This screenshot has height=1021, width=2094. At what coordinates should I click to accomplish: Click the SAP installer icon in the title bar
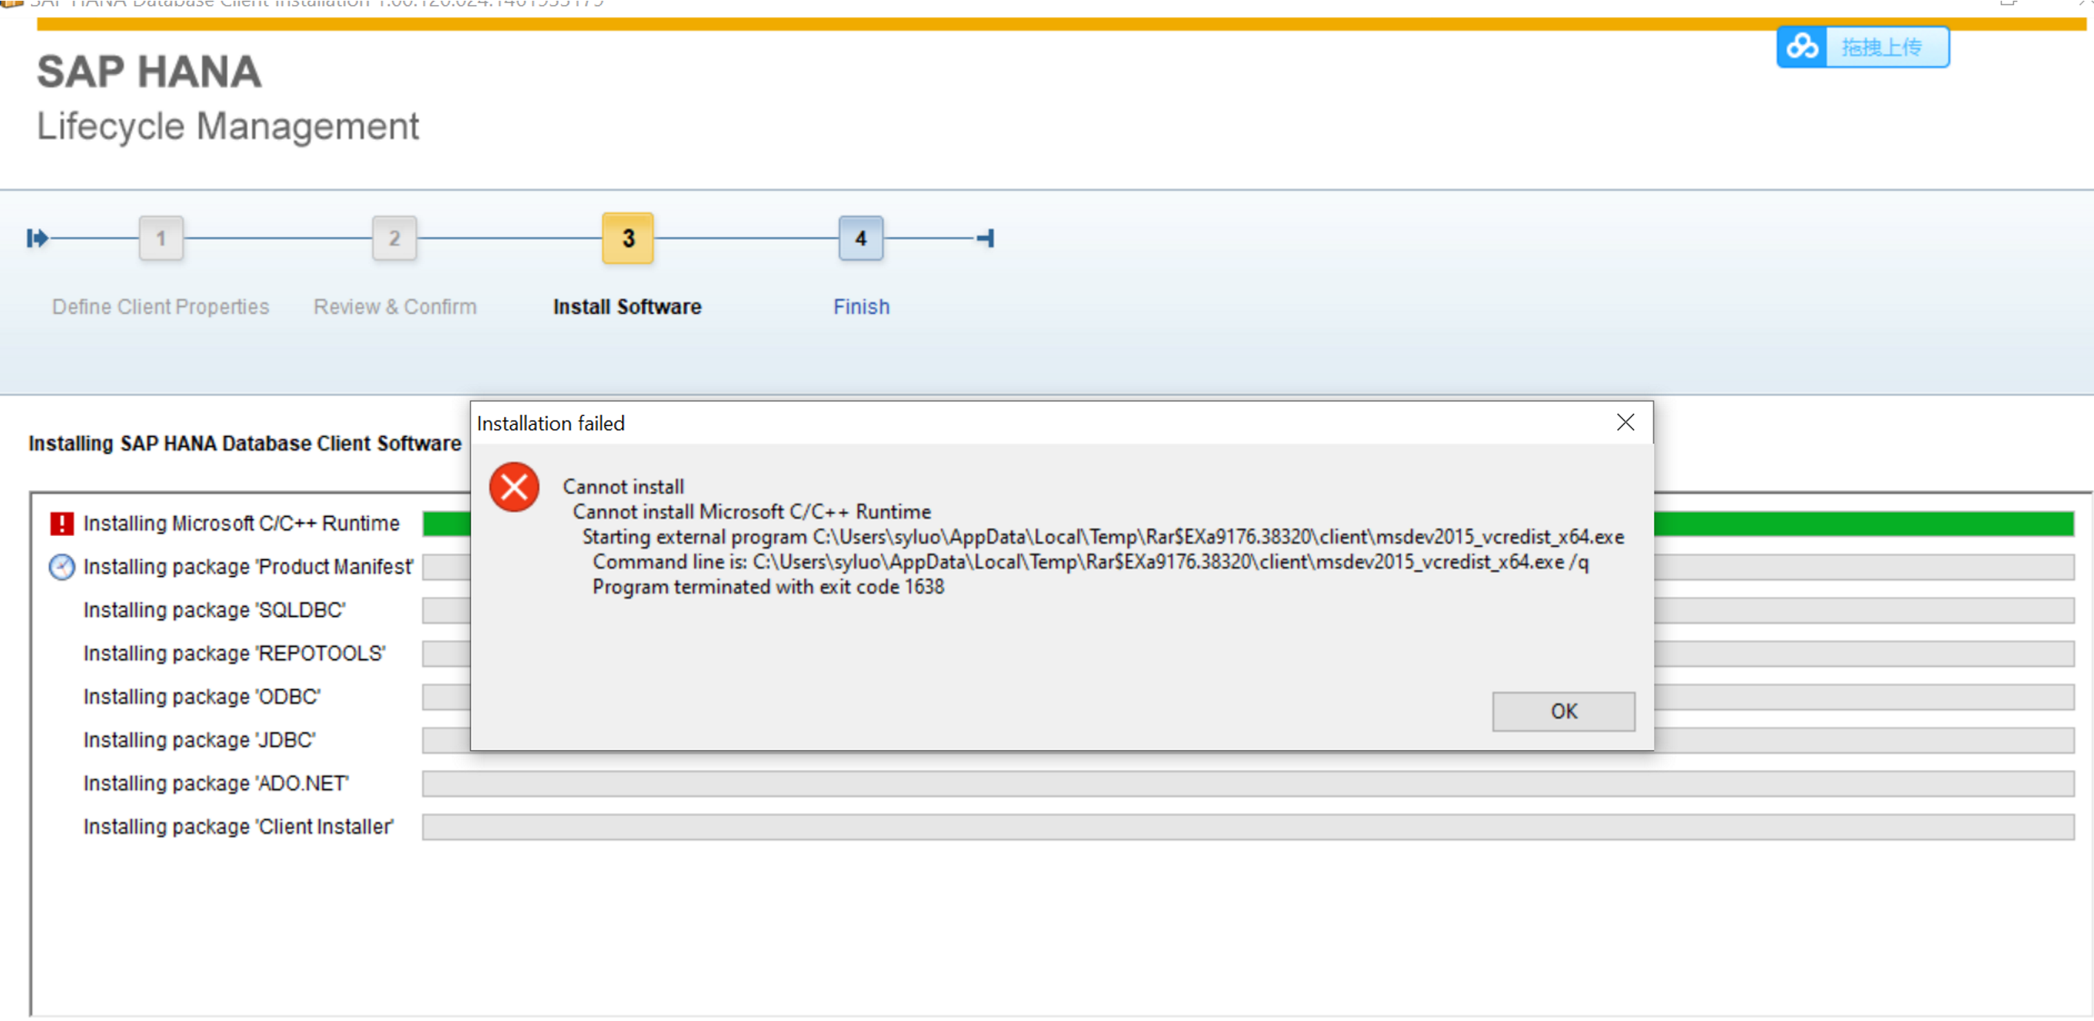[11, 3]
